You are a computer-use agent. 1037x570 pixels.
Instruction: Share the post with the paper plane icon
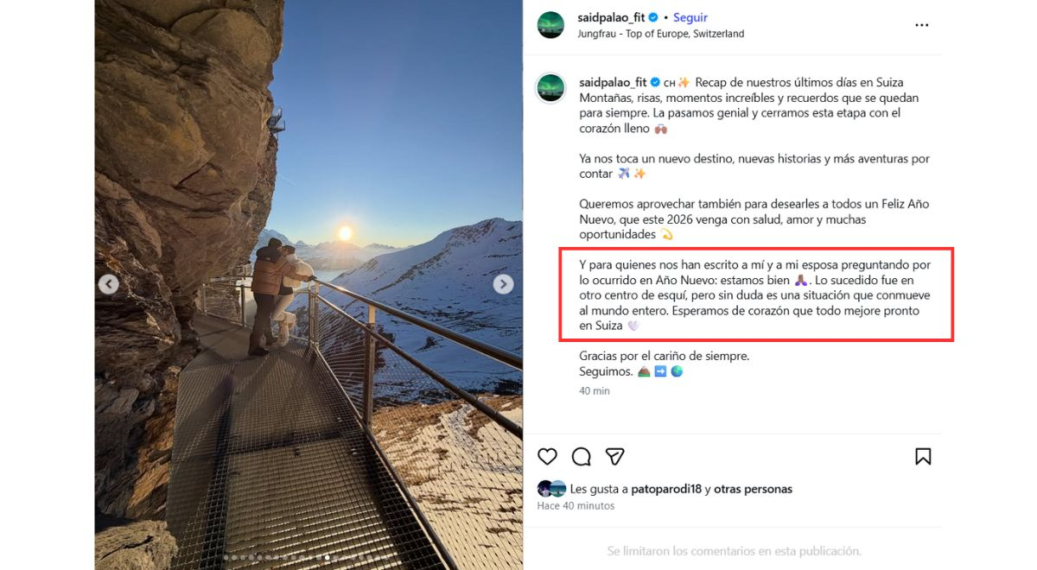(x=614, y=456)
